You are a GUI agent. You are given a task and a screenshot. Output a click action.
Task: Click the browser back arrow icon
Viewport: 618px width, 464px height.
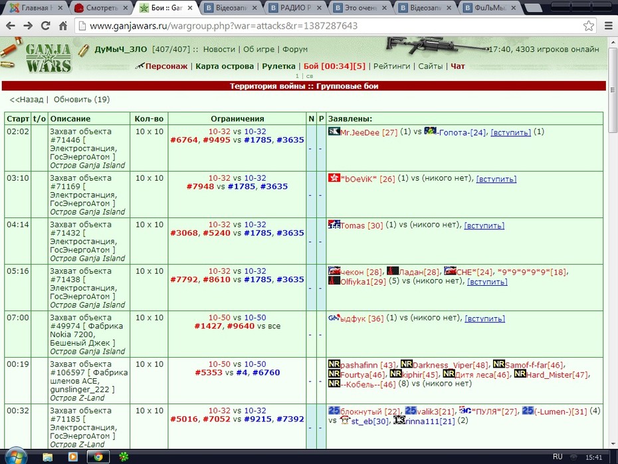click(x=11, y=26)
